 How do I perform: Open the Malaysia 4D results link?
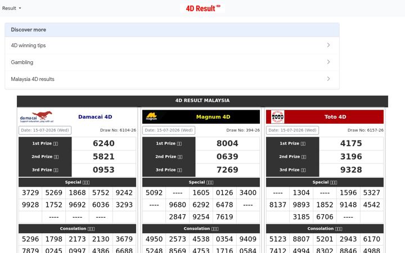33,79
